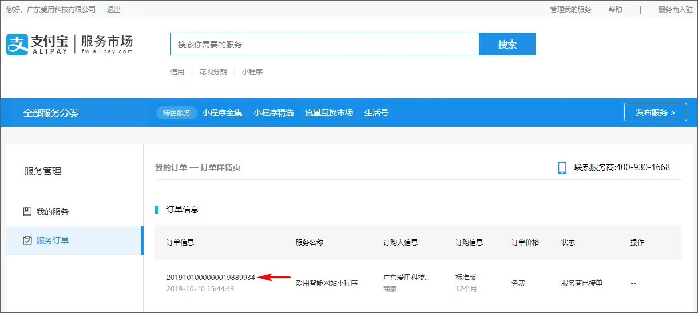Viewport: 698px width, 313px height.
Task: Go to 小程序精选 in navigation
Action: [x=273, y=113]
